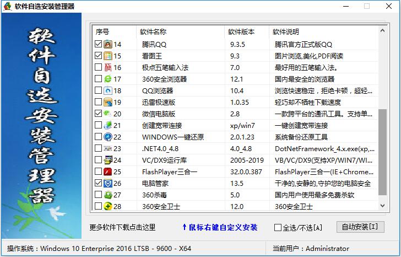Click the 自动安装[I] button

[x=360, y=227]
